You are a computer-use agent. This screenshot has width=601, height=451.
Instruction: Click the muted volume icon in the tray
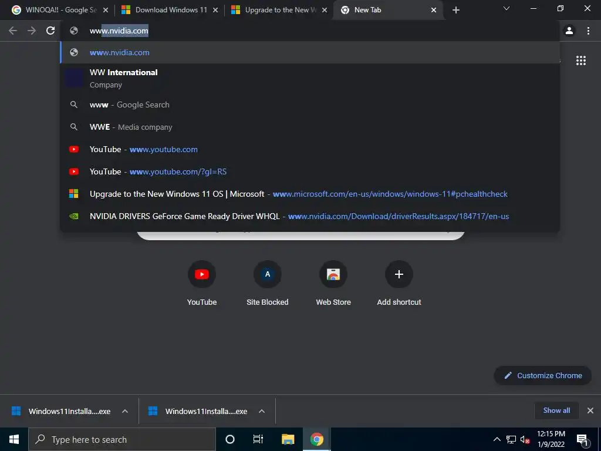click(525, 439)
